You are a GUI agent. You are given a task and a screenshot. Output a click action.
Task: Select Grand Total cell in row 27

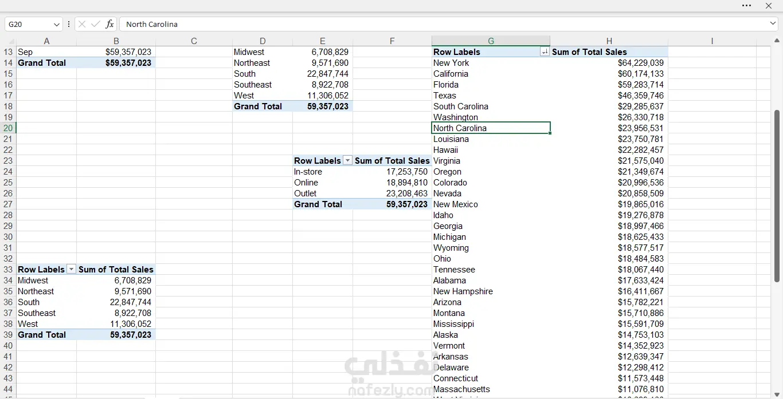pyautogui.click(x=323, y=204)
